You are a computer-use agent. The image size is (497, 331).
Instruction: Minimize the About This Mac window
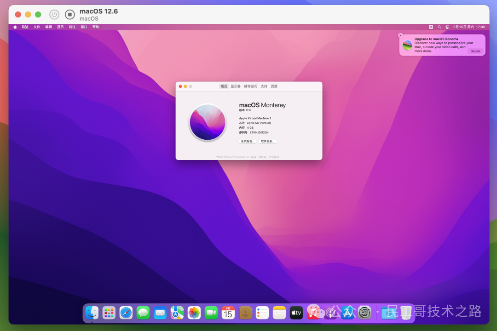185,86
